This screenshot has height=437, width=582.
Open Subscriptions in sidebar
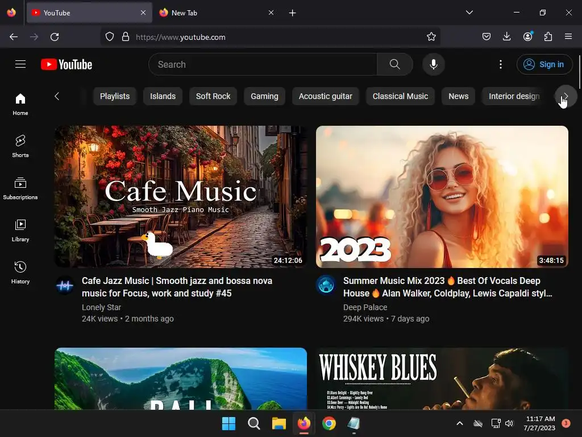[x=20, y=188]
